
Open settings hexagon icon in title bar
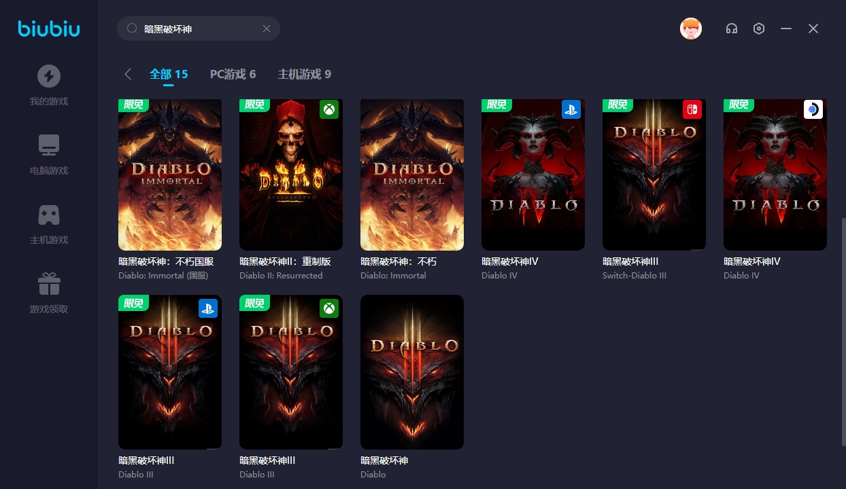[759, 29]
